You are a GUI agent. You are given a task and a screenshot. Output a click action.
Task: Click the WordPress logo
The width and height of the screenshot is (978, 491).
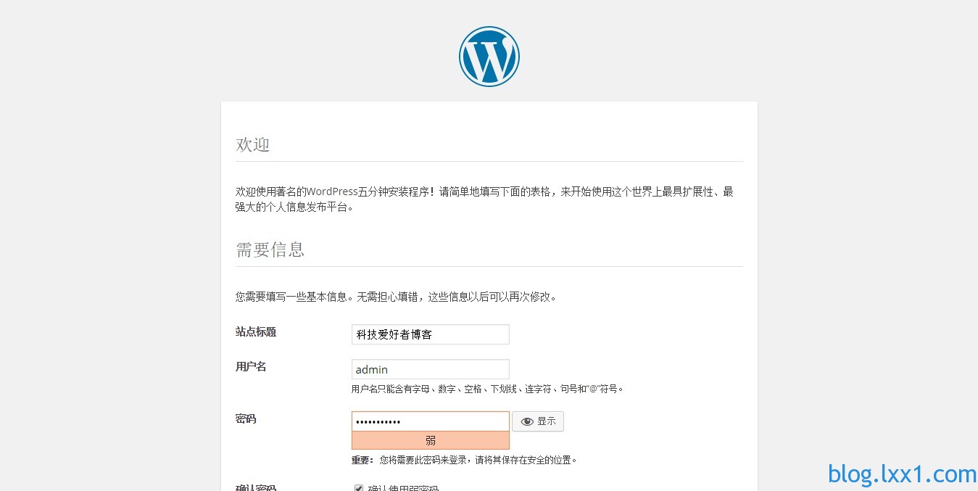pos(489,57)
